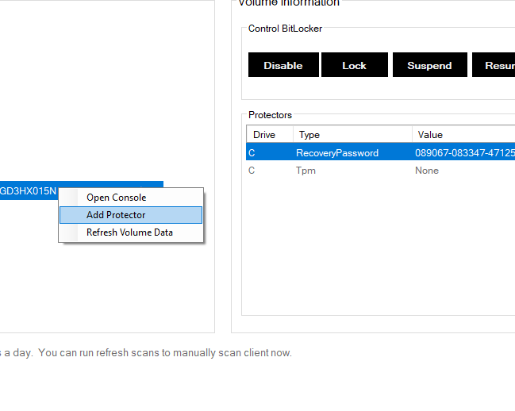Click the Disable BitLocker button
The image size is (515, 411).
pos(283,65)
